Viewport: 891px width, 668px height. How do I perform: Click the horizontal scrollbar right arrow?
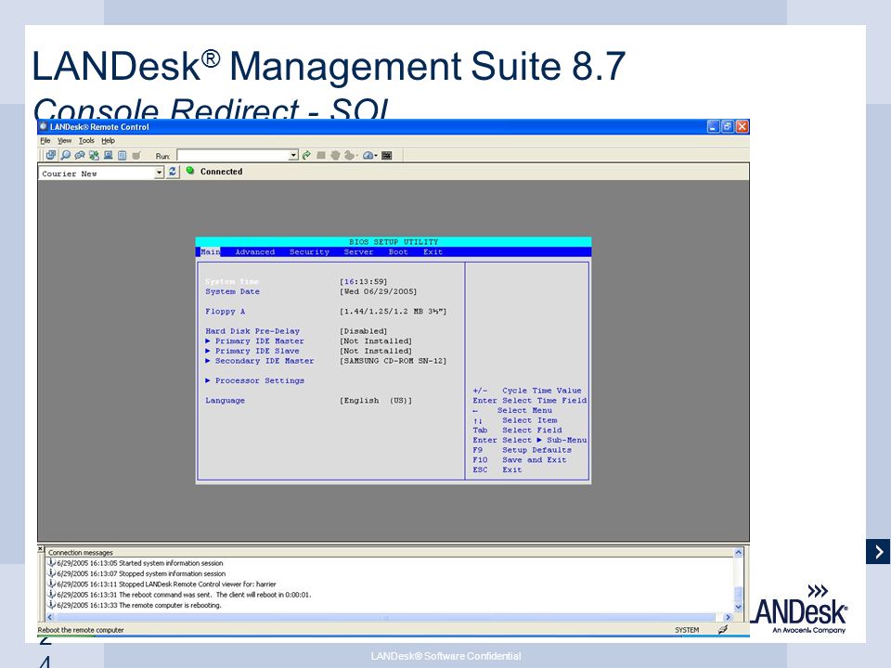pos(728,617)
